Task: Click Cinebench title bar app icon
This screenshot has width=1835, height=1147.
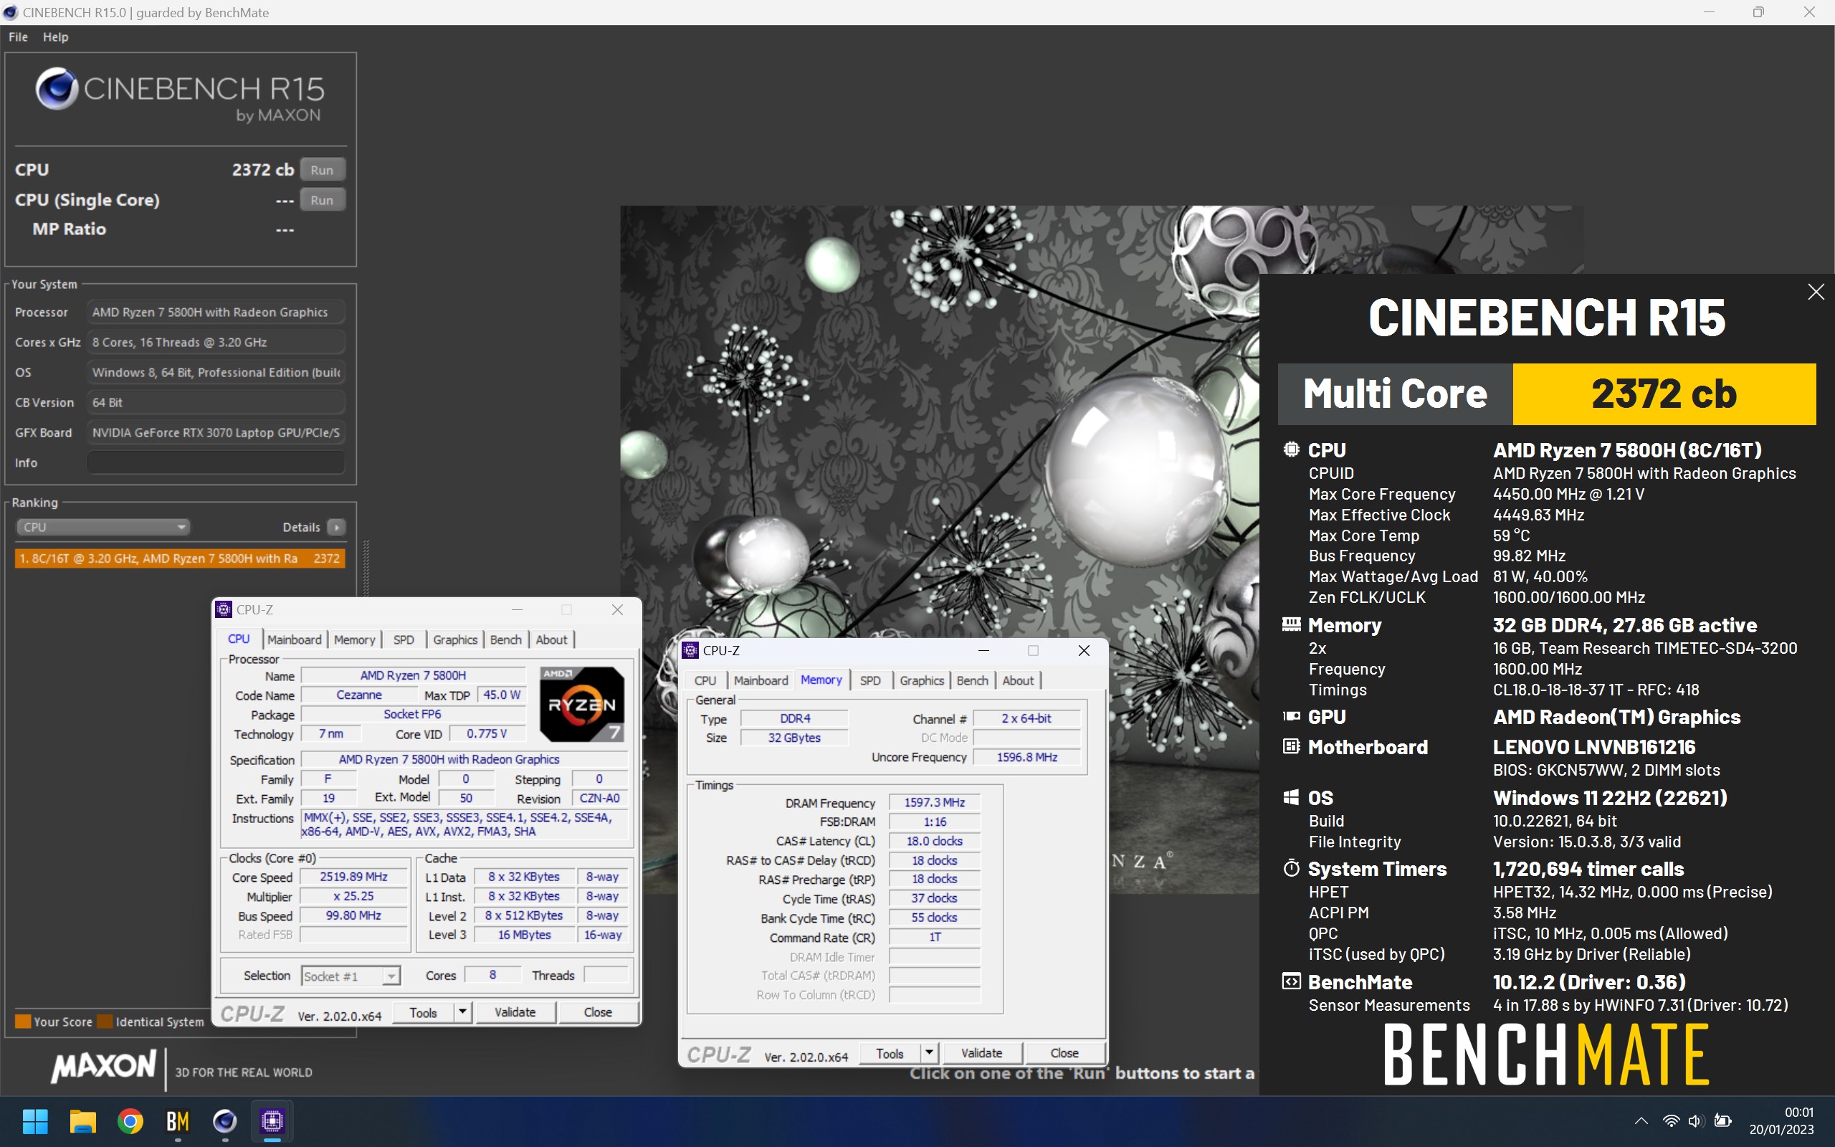Action: click(x=10, y=12)
